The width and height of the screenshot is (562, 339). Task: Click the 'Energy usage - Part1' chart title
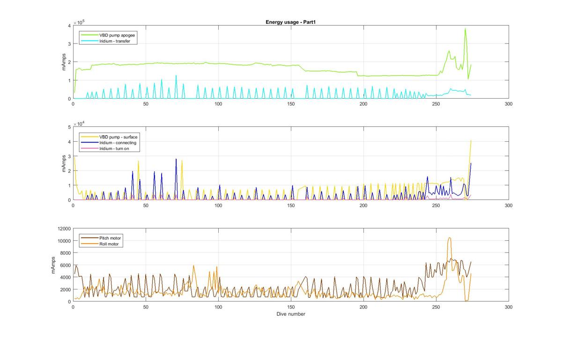click(292, 22)
